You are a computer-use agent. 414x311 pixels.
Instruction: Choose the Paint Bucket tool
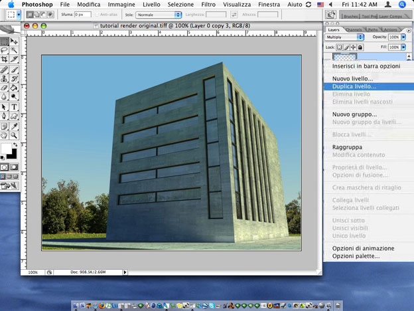14,87
